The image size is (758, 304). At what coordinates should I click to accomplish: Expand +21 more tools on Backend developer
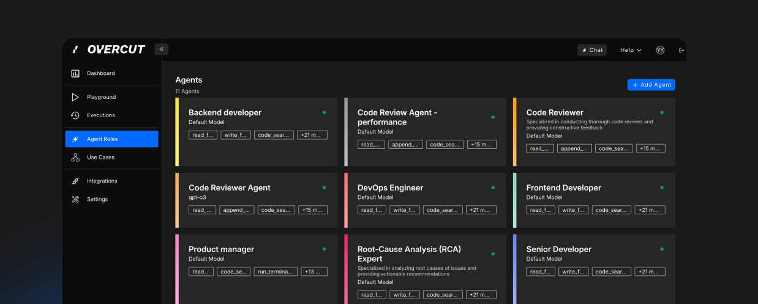click(312, 135)
